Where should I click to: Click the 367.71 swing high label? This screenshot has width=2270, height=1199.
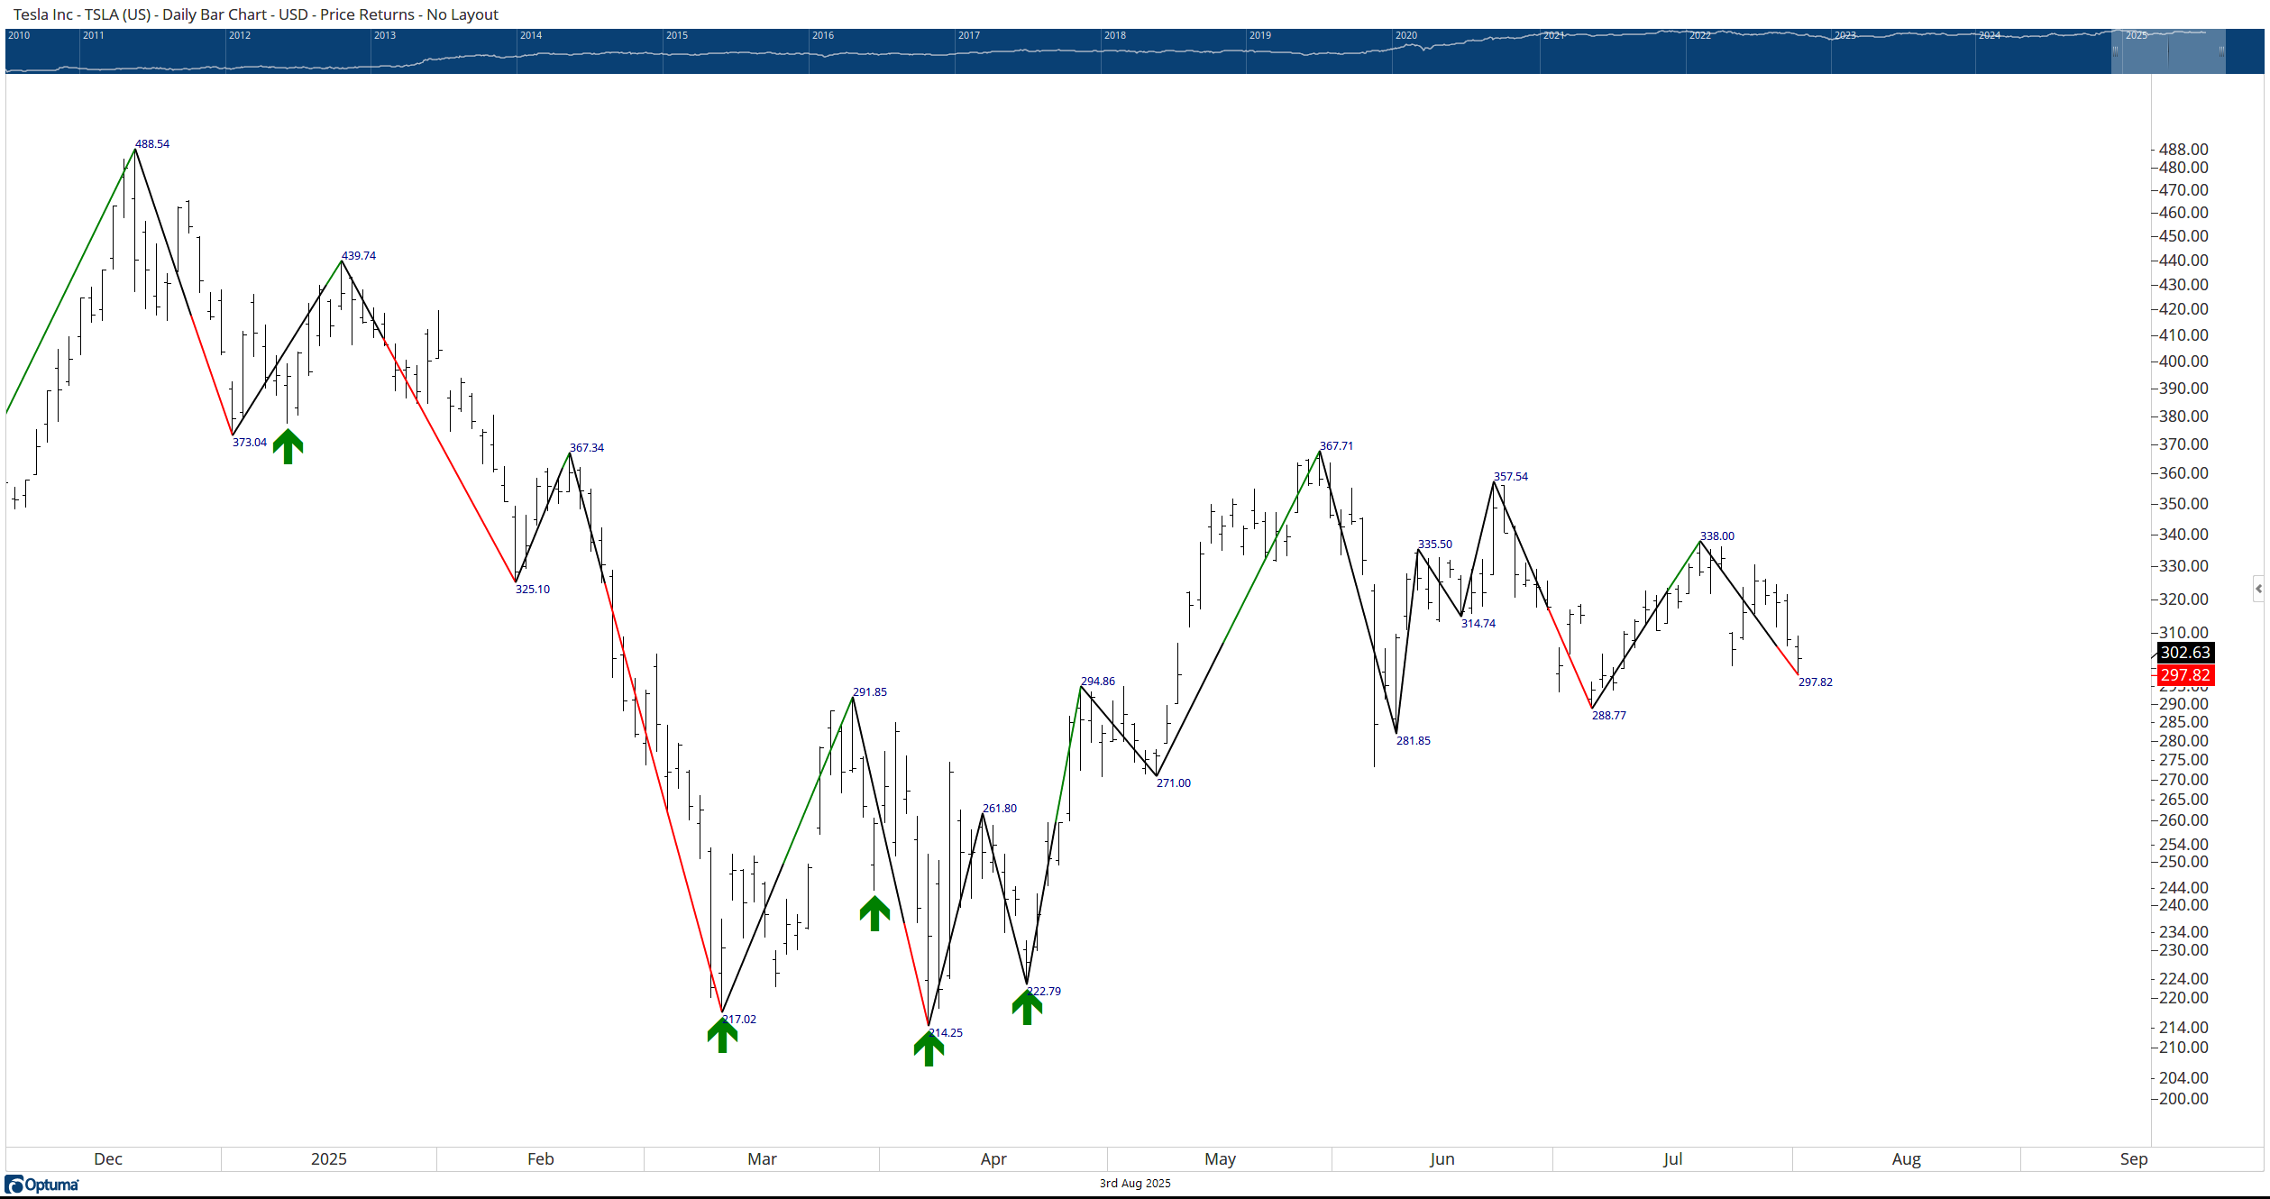[1336, 445]
